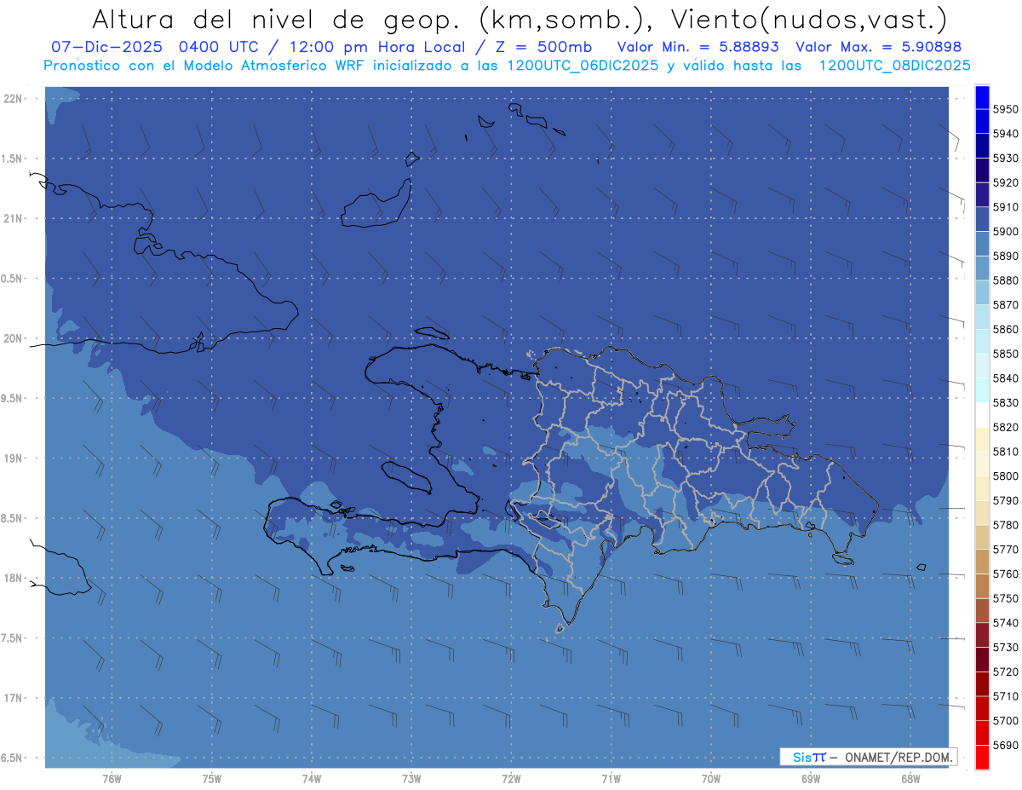Screen dimensions: 1022x790
Task: Click the '0400 UTC' time label
Action: point(218,47)
